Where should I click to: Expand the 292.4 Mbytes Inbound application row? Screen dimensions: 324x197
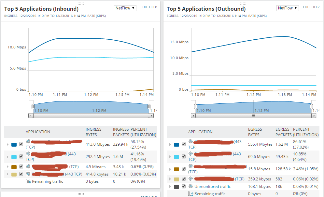click(7, 157)
